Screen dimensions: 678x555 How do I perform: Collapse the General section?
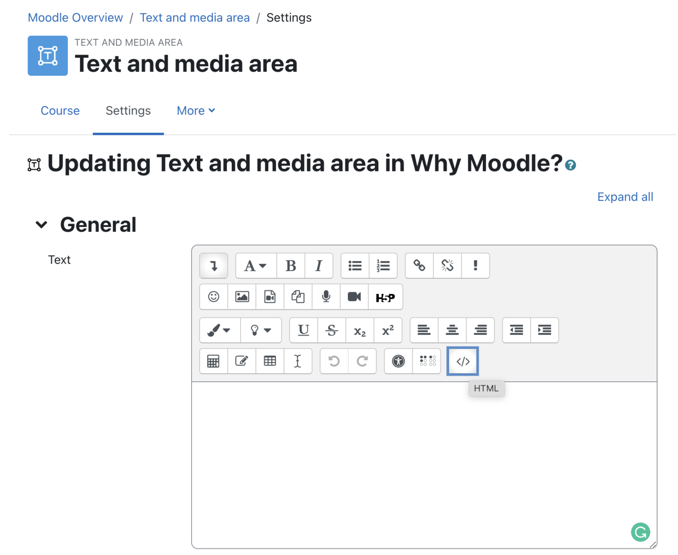point(41,224)
